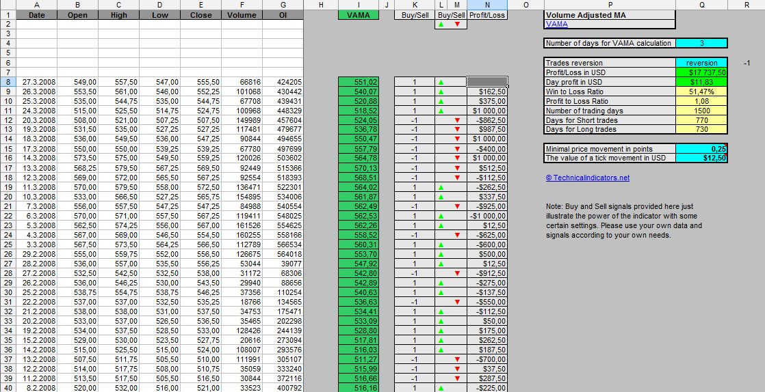Click the 'Volume Adjusted MA' title cell

click(x=610, y=15)
